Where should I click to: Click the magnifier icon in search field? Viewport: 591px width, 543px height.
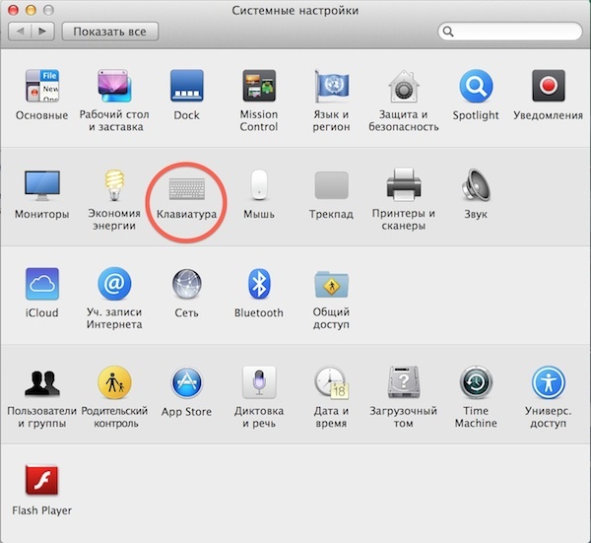pos(448,32)
